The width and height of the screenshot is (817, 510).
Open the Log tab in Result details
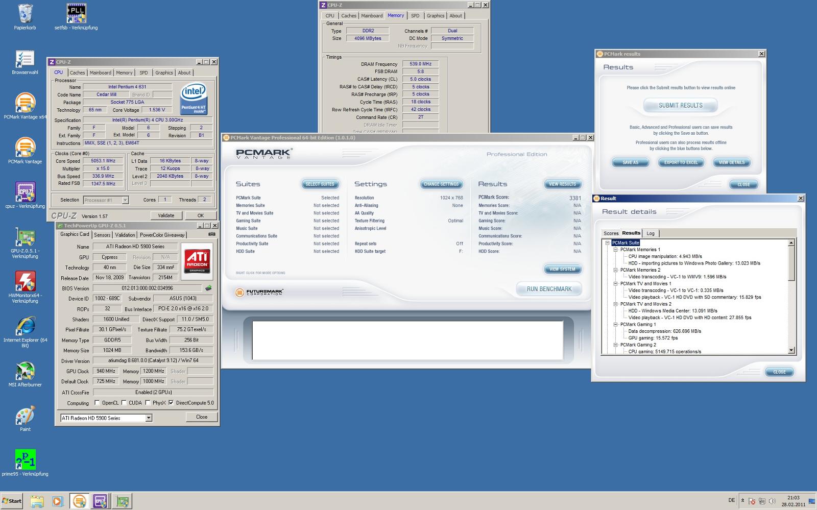(x=651, y=233)
